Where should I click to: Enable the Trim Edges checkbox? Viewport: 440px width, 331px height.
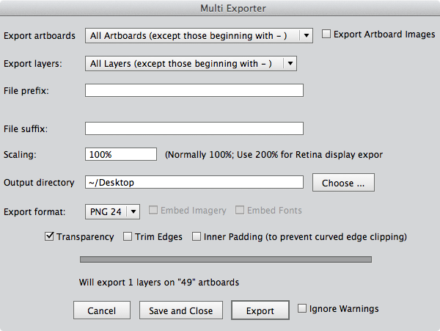point(128,237)
